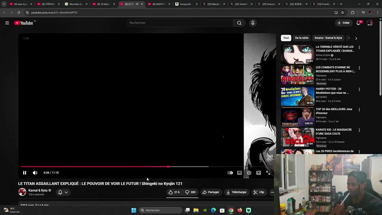Click the progress bar scrubber dot
This screenshot has height=215, width=382.
click(168, 167)
